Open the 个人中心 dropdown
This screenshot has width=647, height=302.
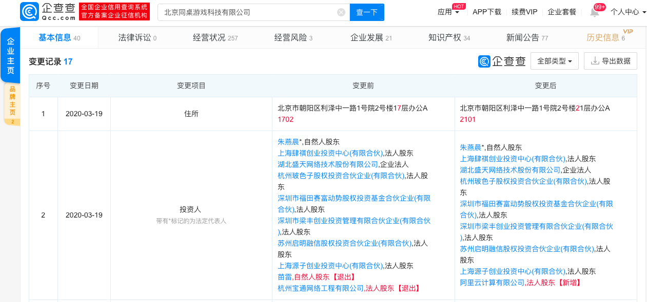(628, 12)
